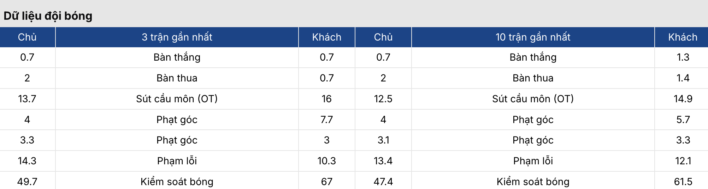Click the 5.7 corner kicks value
The height and width of the screenshot is (189, 708).
[683, 120]
